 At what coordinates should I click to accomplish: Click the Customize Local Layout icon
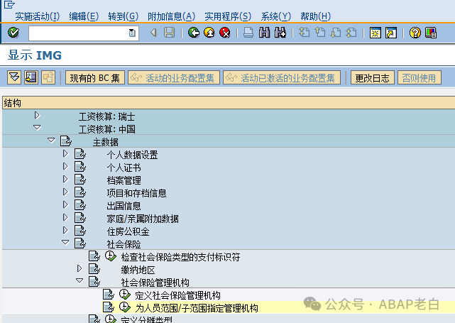click(x=431, y=33)
